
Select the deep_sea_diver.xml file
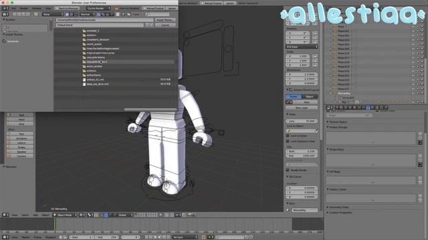(x=98, y=84)
